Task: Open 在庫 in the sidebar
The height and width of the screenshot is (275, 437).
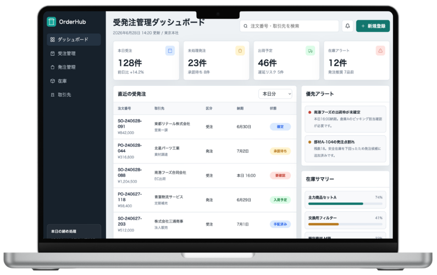Action: [x=74, y=81]
